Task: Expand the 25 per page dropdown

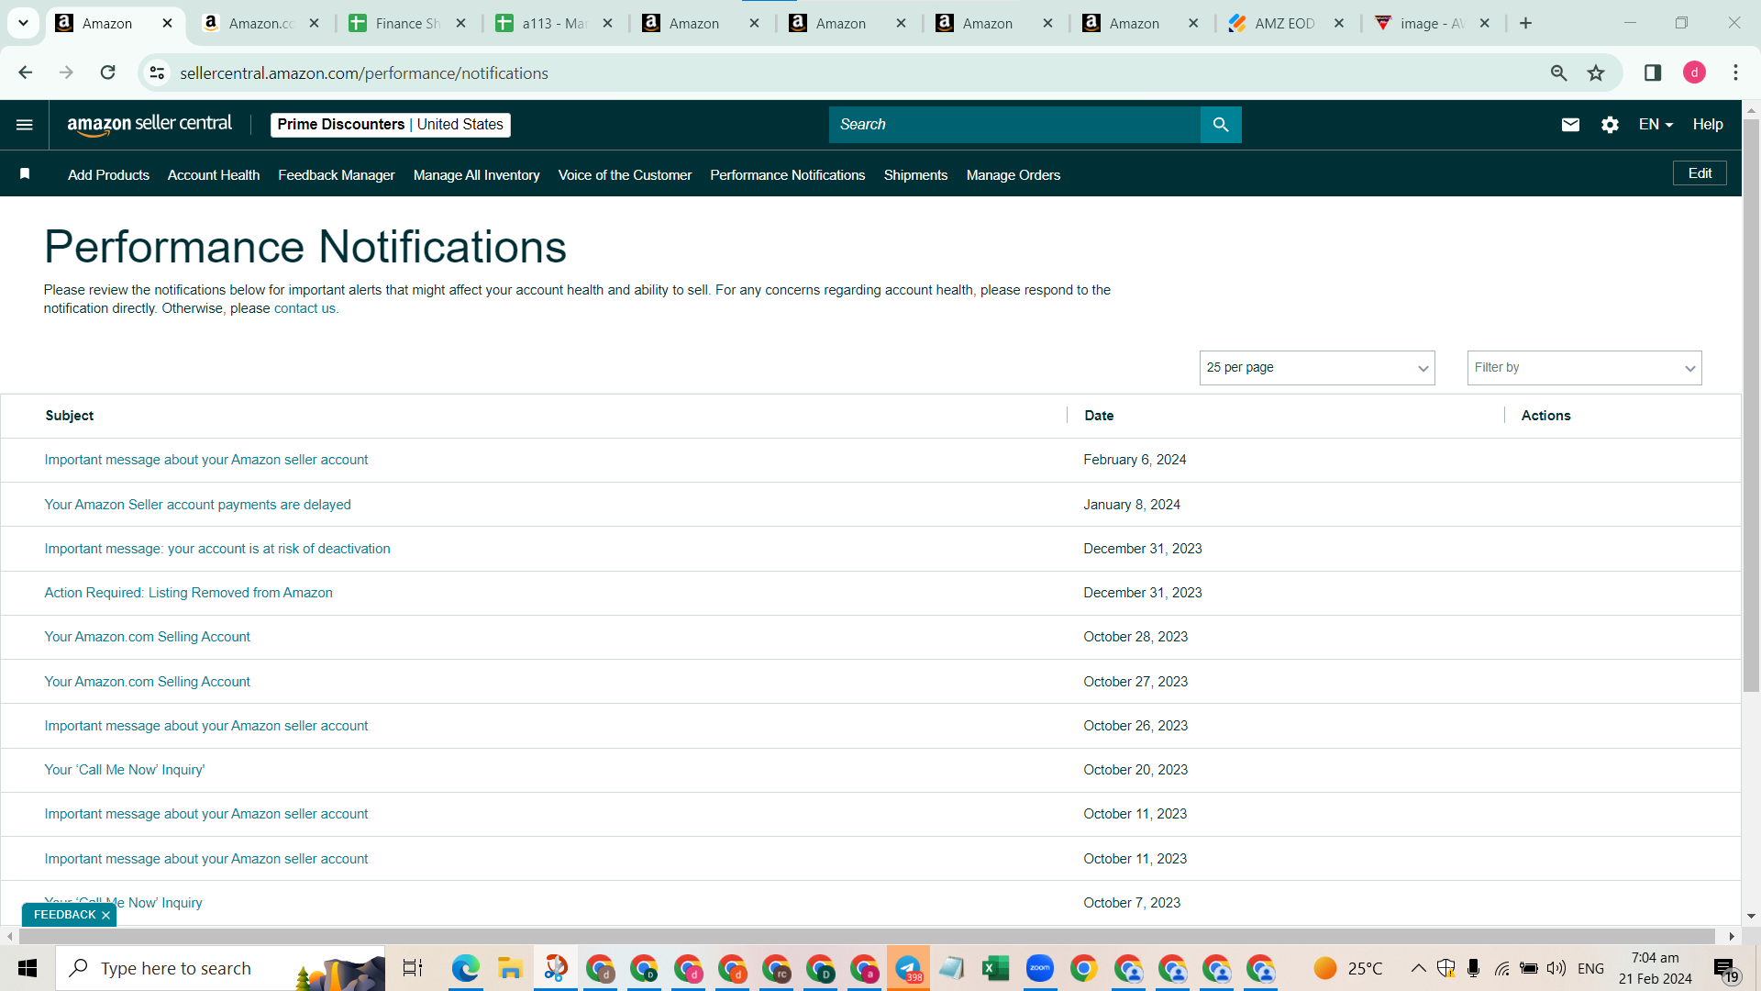Action: (x=1317, y=368)
